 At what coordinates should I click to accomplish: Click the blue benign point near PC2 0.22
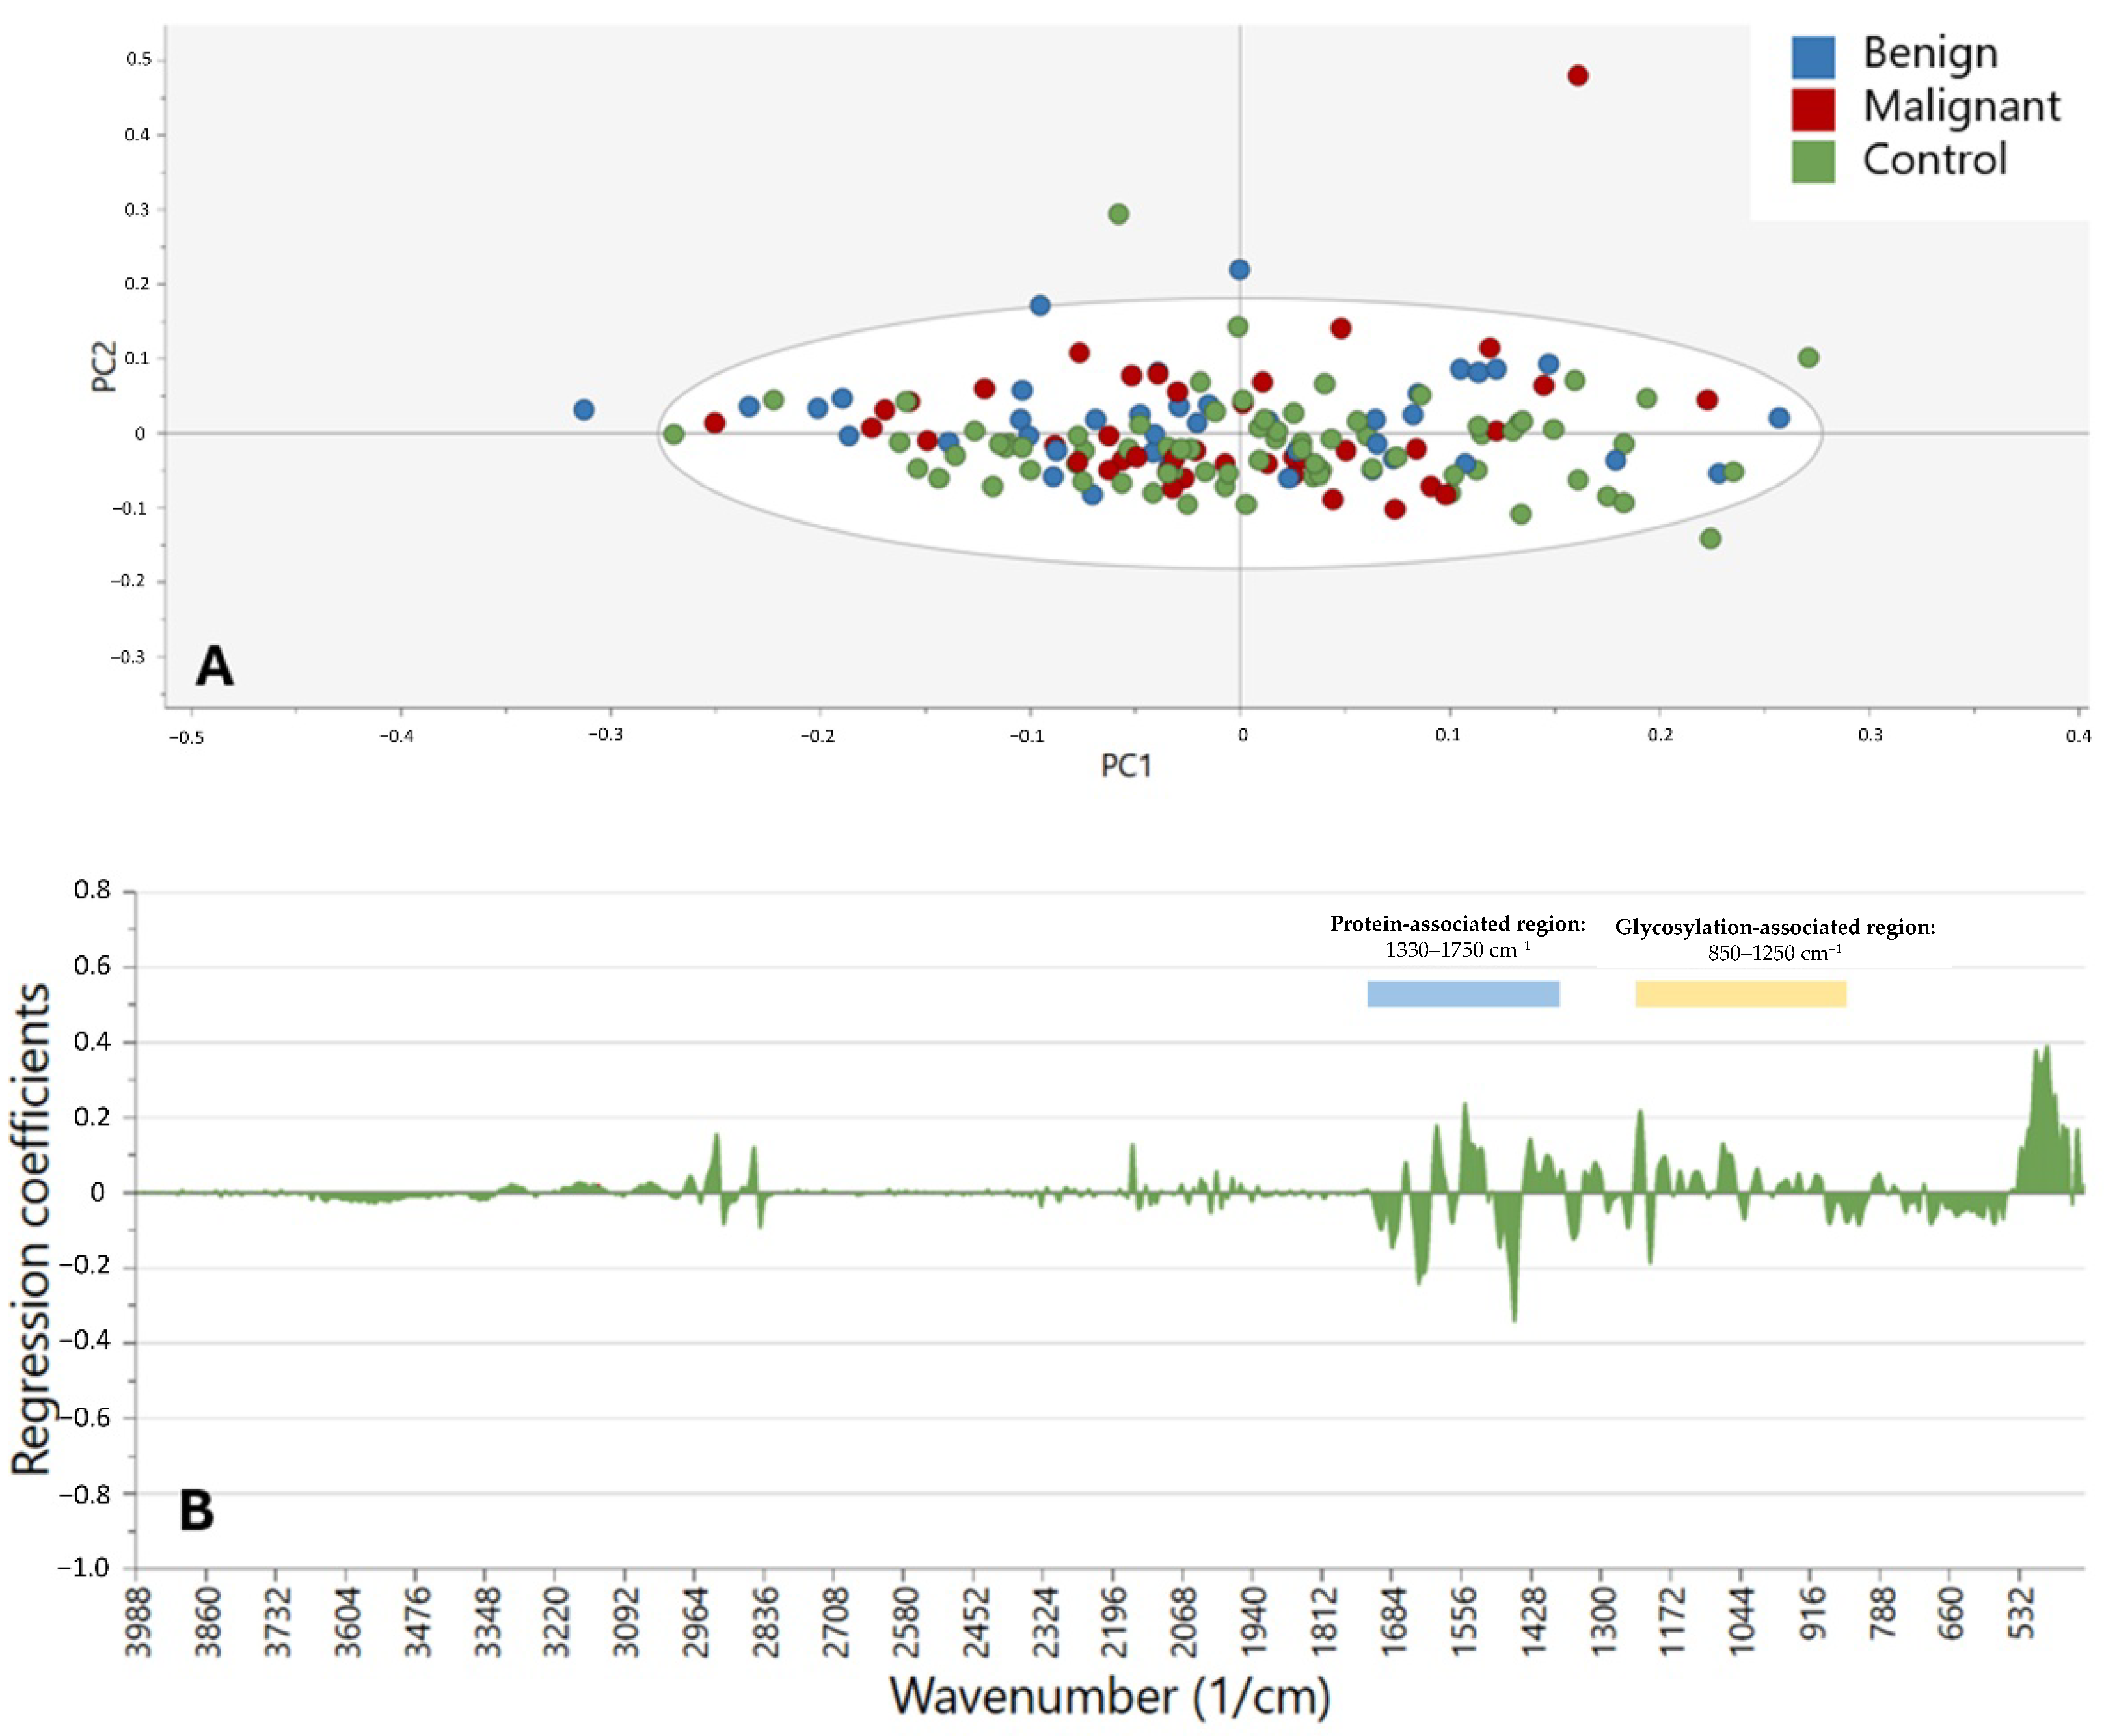[1239, 270]
